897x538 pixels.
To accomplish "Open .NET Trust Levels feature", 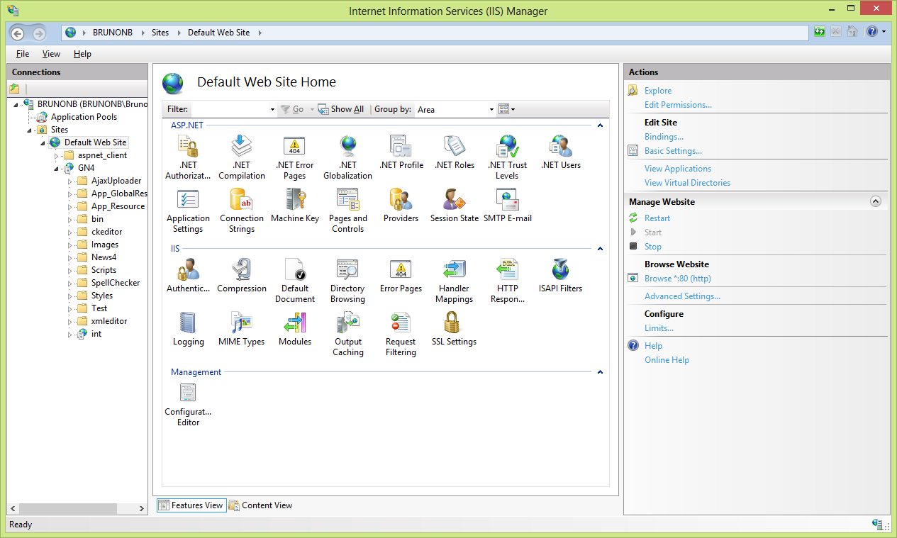I will [508, 157].
